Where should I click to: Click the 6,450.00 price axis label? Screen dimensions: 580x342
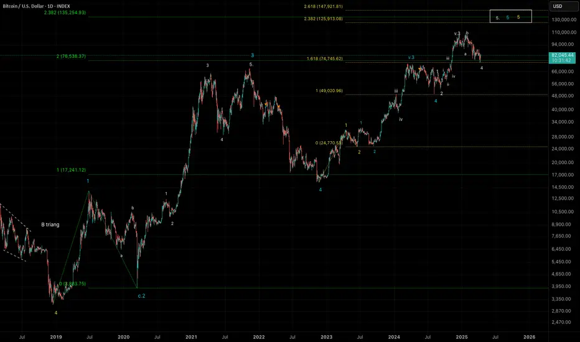(563, 249)
